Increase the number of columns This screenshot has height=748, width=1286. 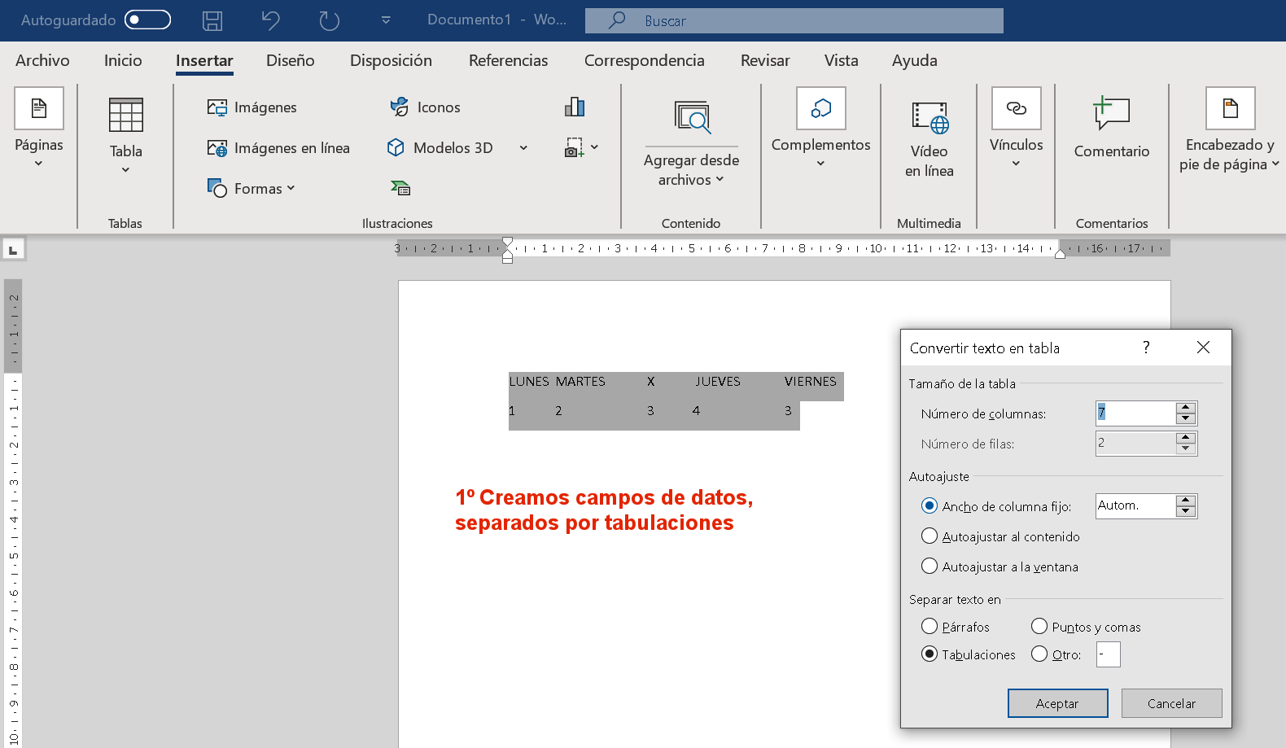pyautogui.click(x=1186, y=408)
